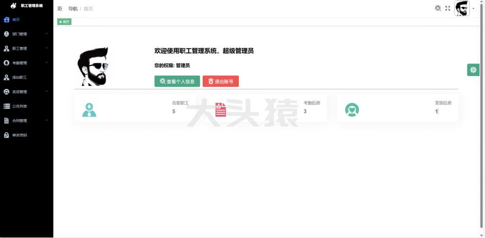
Task: Click the 合同管理 document icon
Action: tap(6, 120)
